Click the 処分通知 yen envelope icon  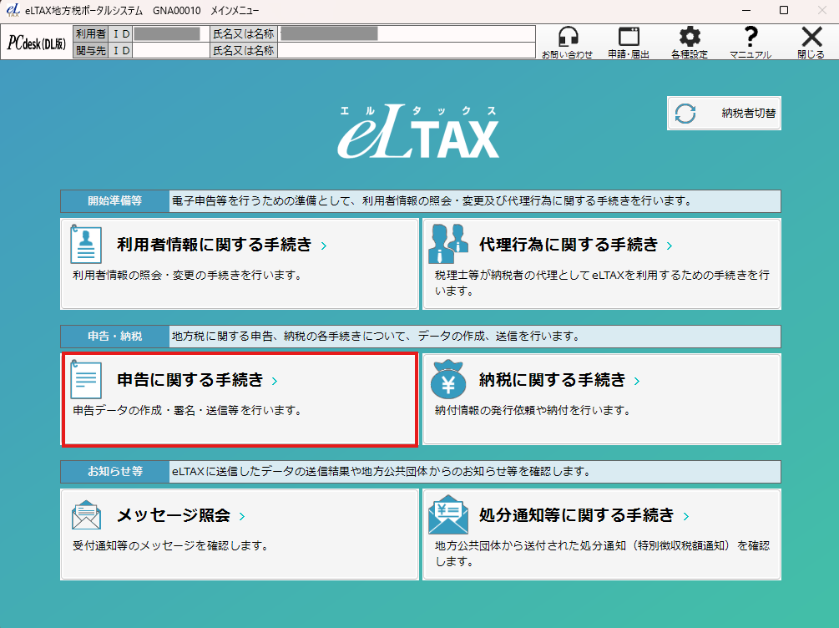pos(447,516)
